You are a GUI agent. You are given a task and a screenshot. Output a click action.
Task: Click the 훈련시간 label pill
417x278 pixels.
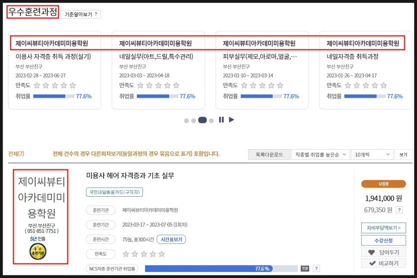[101, 240]
